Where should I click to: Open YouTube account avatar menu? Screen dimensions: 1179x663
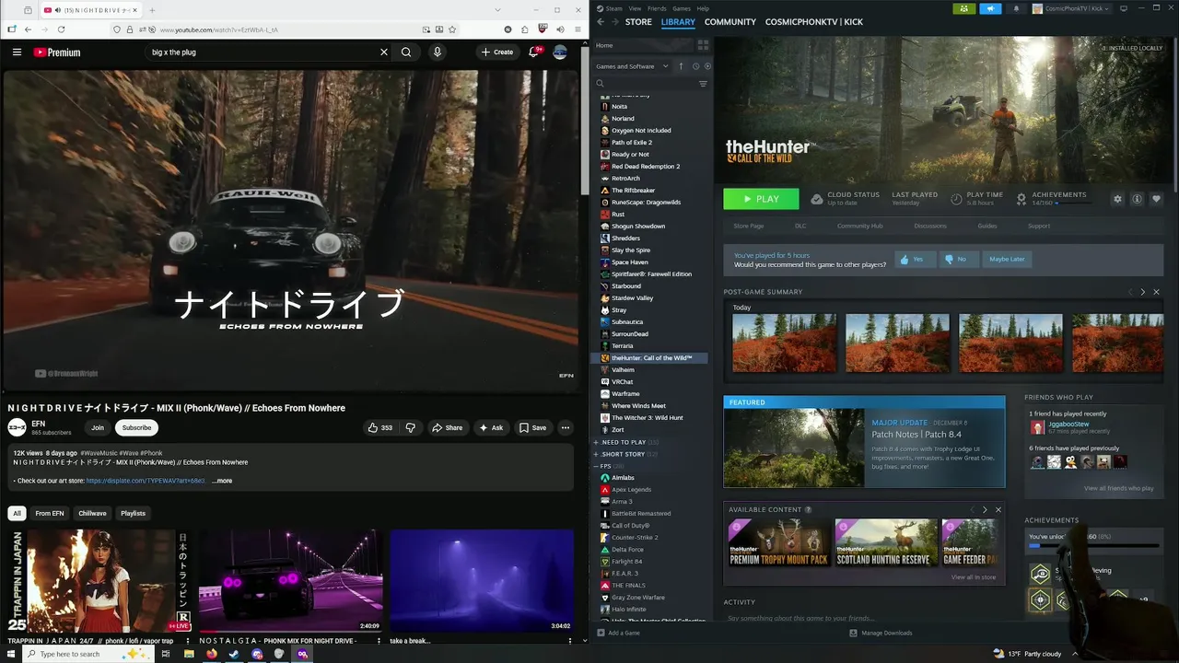point(560,52)
